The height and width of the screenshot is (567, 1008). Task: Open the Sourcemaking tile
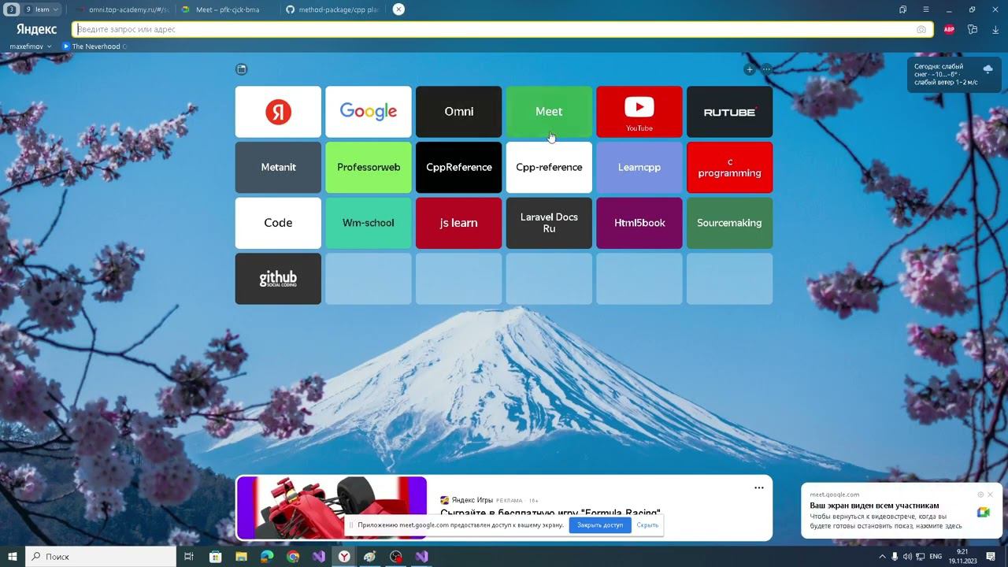pyautogui.click(x=729, y=223)
